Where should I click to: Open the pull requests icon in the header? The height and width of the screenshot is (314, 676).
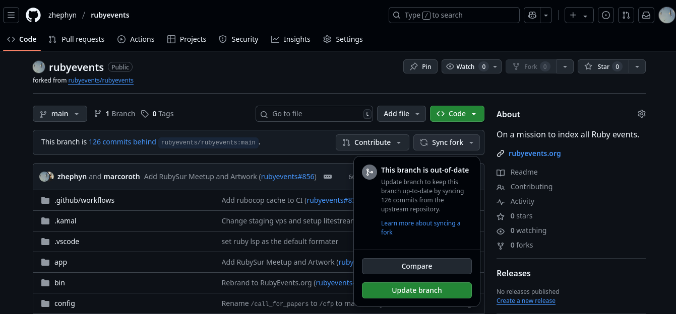(x=626, y=15)
